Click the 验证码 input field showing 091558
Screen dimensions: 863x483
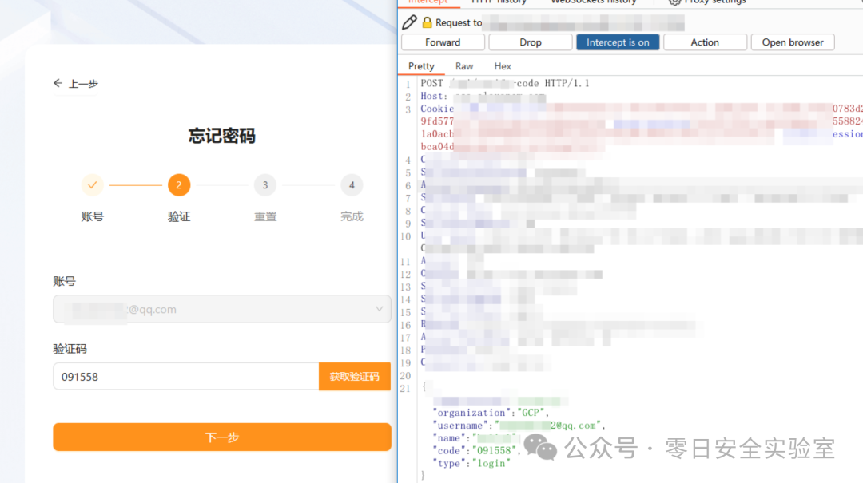(x=184, y=376)
